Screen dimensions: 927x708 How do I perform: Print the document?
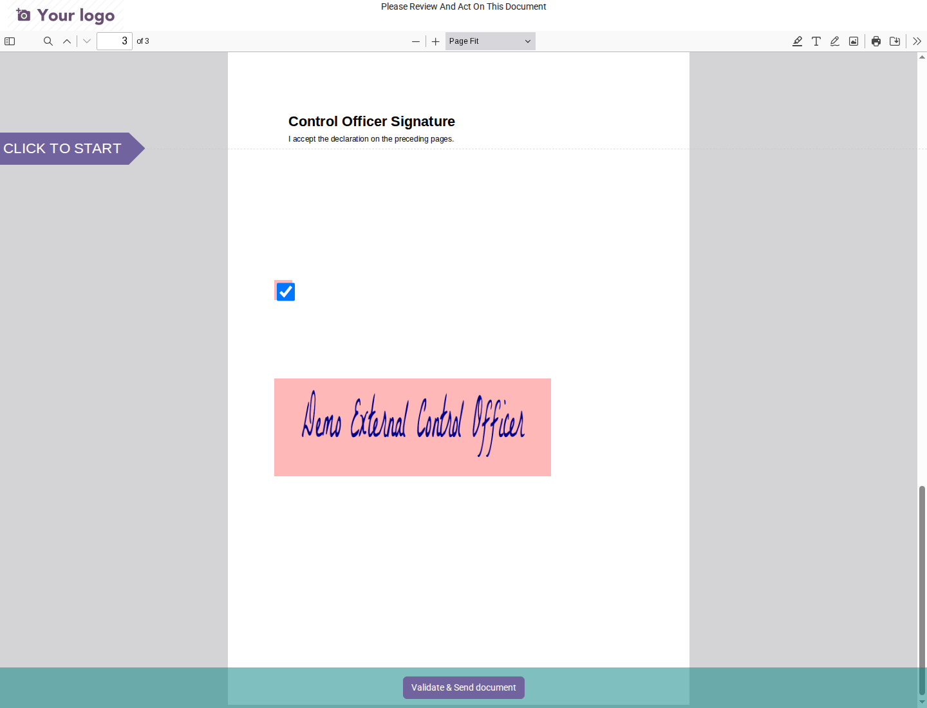[x=876, y=41]
